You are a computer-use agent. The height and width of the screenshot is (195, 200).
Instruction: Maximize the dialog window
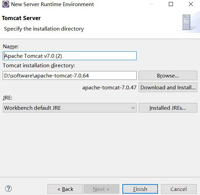[171, 4]
